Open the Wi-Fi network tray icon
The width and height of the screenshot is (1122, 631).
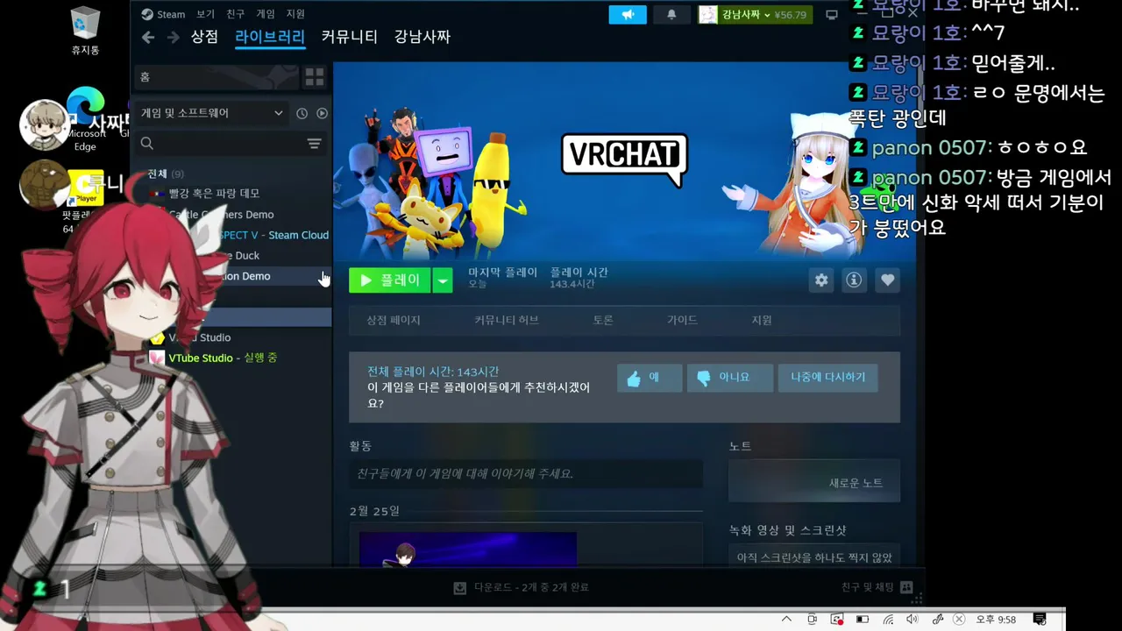pos(888,619)
